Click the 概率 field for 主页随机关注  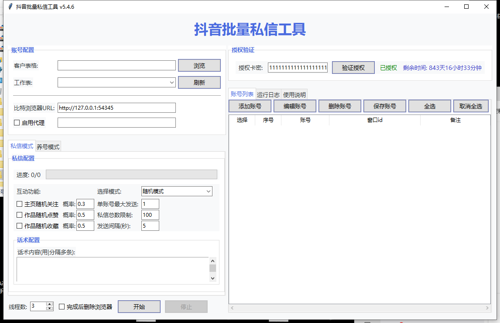click(85, 204)
